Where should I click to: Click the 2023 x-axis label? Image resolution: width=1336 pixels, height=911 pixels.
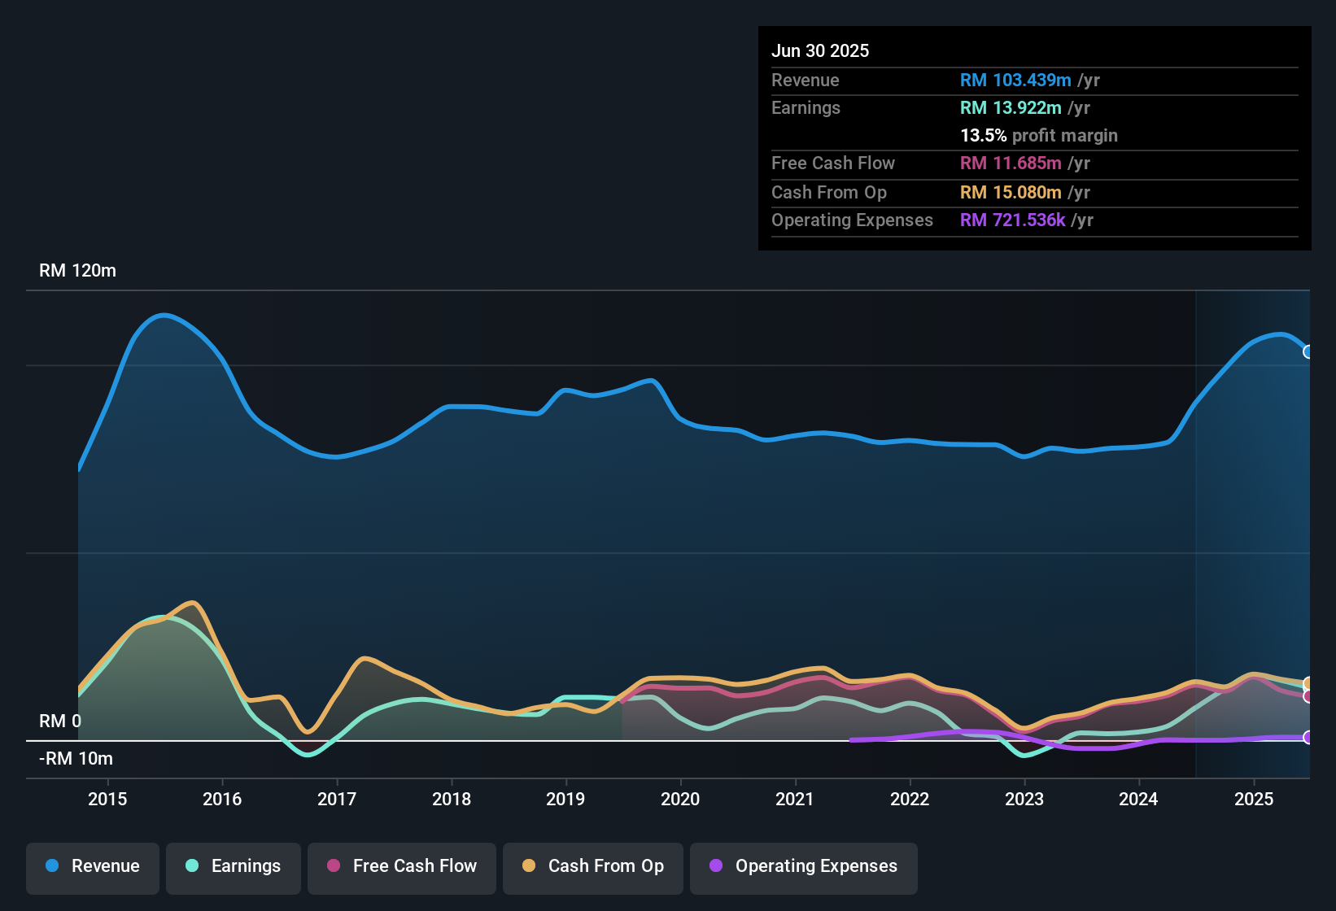pos(1024,799)
